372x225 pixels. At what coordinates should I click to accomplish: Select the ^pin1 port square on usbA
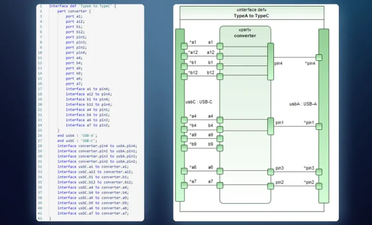pos(319,127)
